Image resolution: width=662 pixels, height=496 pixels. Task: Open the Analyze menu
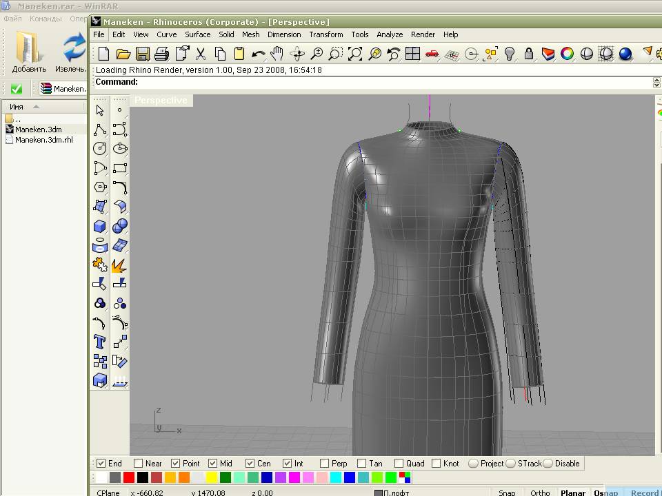coord(390,34)
